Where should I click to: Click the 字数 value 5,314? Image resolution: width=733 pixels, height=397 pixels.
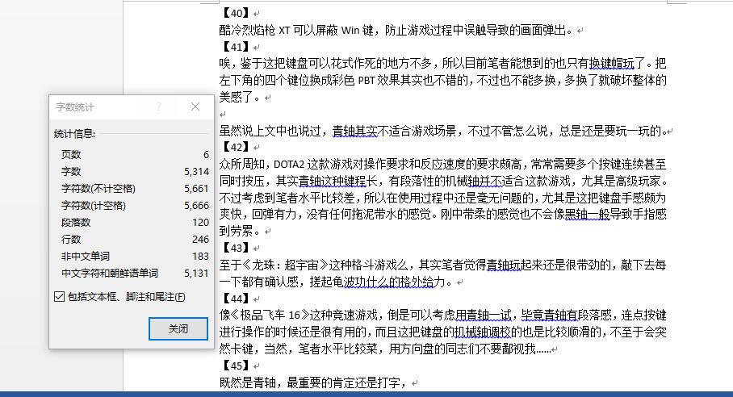point(196,171)
